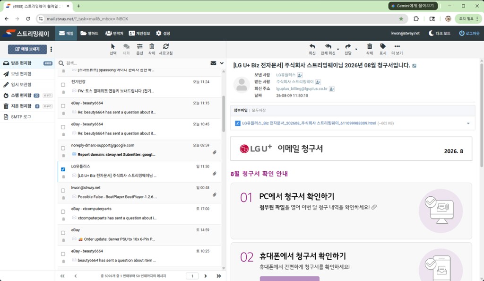484x281 pixels.
Task: Open the Forward dropdown arrow
Action: click(x=356, y=49)
